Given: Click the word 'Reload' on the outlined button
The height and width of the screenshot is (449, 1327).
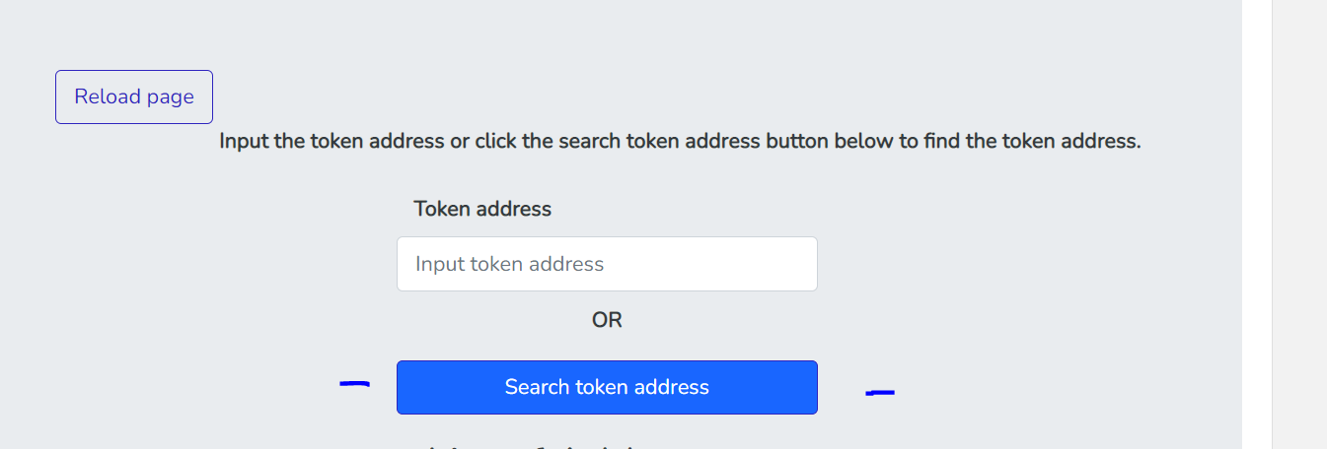Looking at the screenshot, I should point(104,96).
